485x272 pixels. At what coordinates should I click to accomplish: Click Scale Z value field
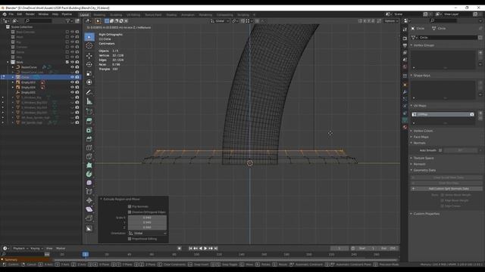click(147, 227)
